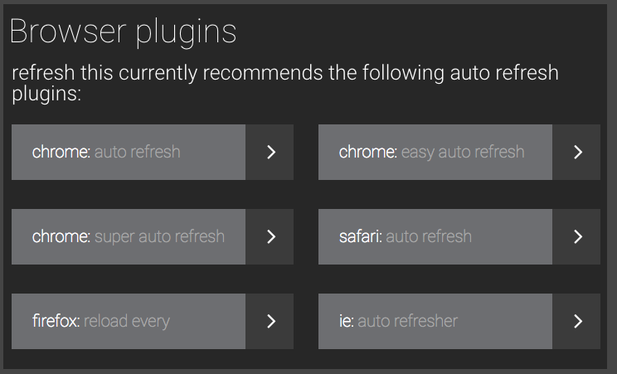Click the chevron next to safari: auto refresh
Screen dimensions: 617x374
[x=577, y=237]
